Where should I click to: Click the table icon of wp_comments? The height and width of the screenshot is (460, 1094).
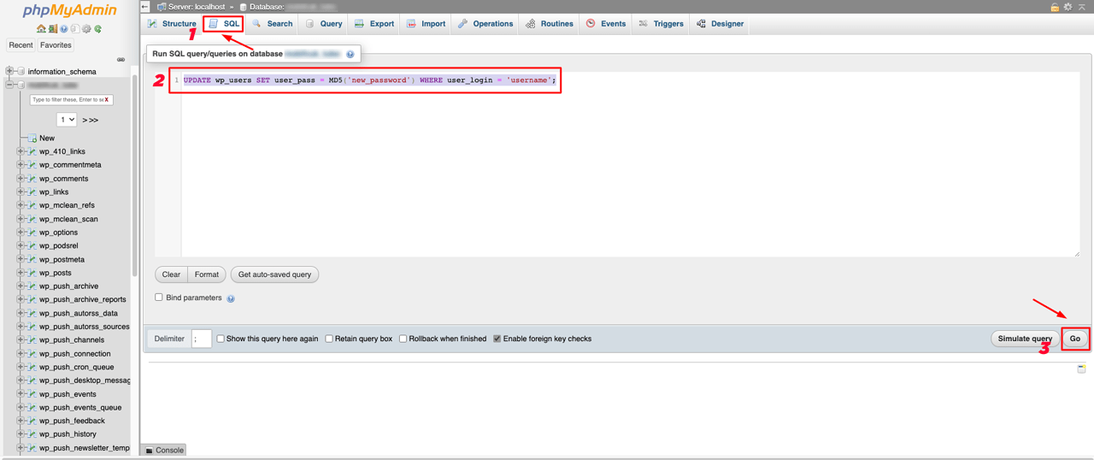coord(32,179)
